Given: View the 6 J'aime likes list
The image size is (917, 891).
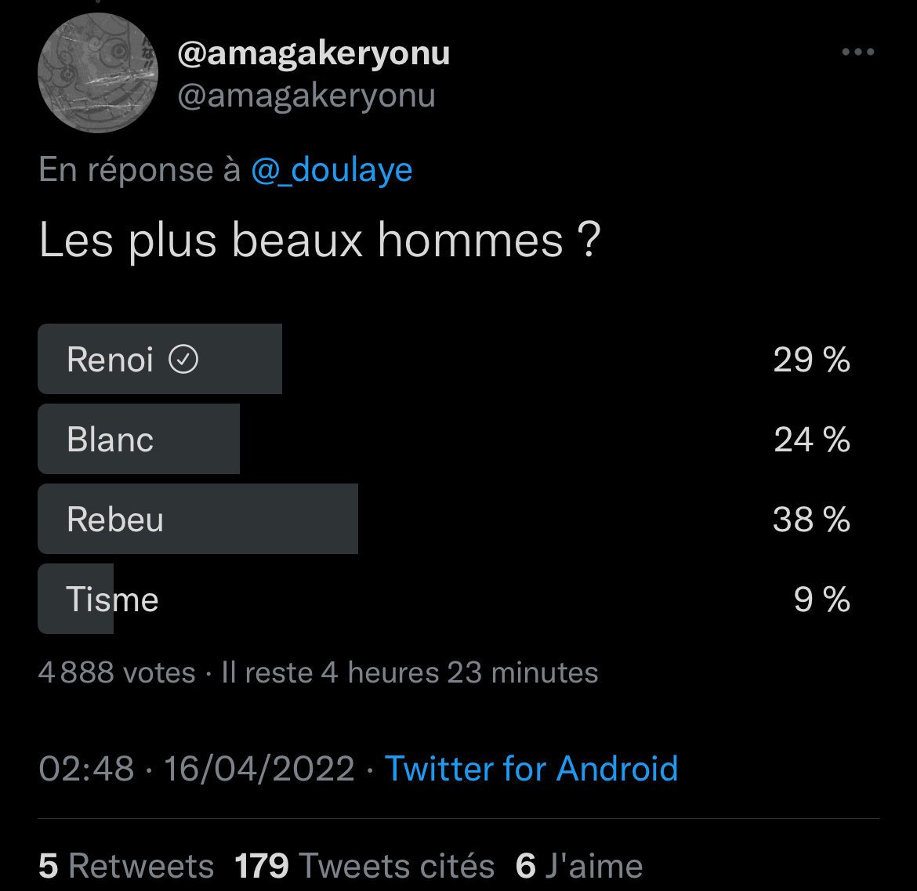Looking at the screenshot, I should [x=579, y=865].
